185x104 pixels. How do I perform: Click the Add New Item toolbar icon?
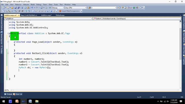click(8, 8)
